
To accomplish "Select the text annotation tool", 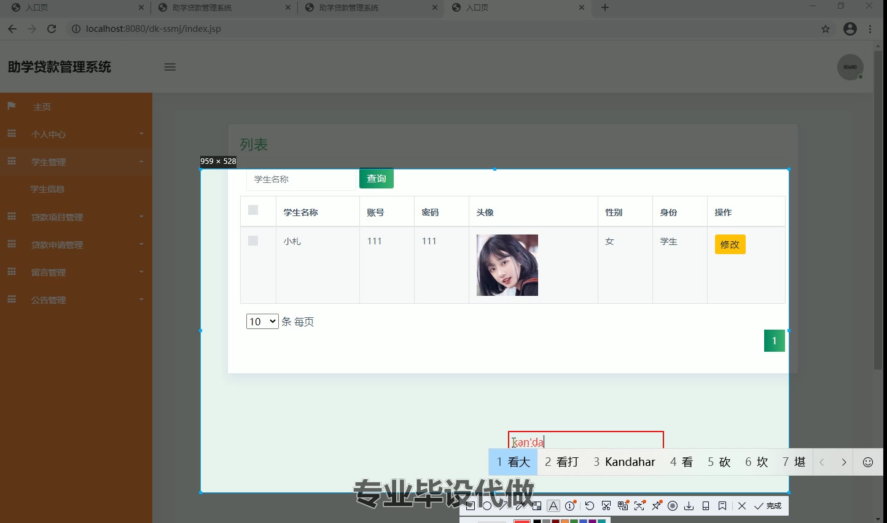I will pyautogui.click(x=553, y=506).
